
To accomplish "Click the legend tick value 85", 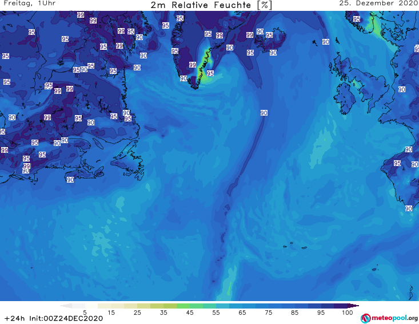I will 294,313.
